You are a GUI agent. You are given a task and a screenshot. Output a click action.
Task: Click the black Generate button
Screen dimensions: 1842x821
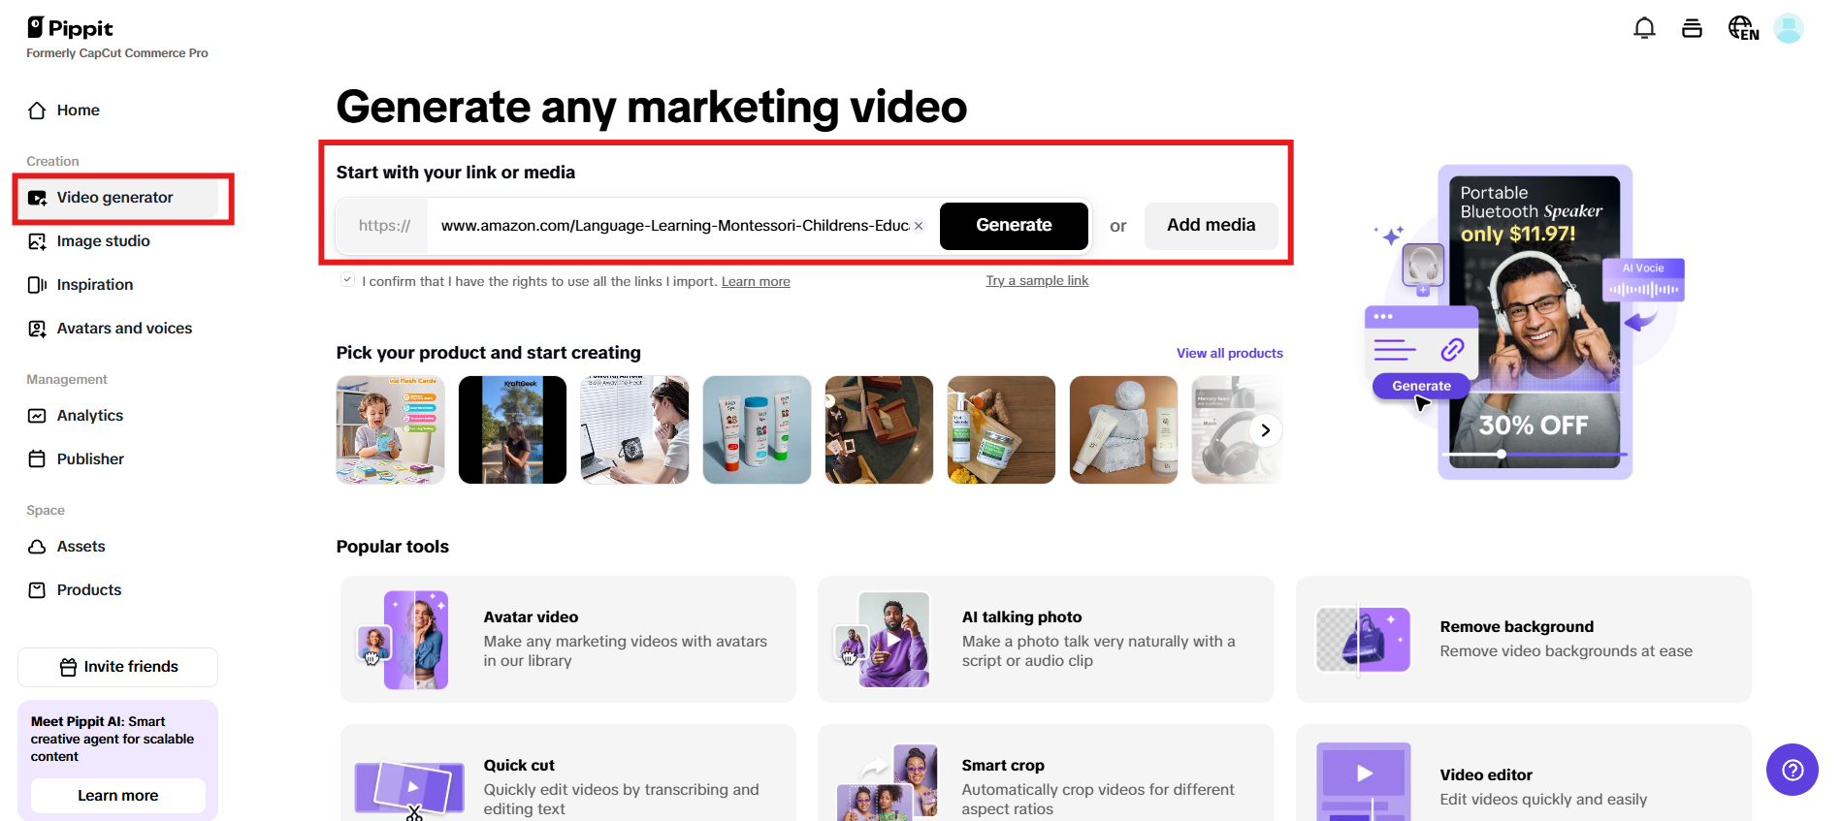coord(1014,226)
